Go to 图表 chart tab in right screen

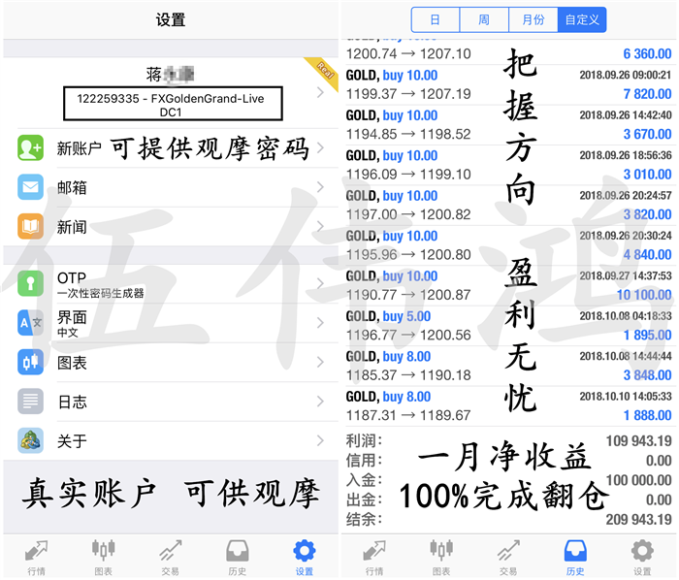pyautogui.click(x=441, y=558)
